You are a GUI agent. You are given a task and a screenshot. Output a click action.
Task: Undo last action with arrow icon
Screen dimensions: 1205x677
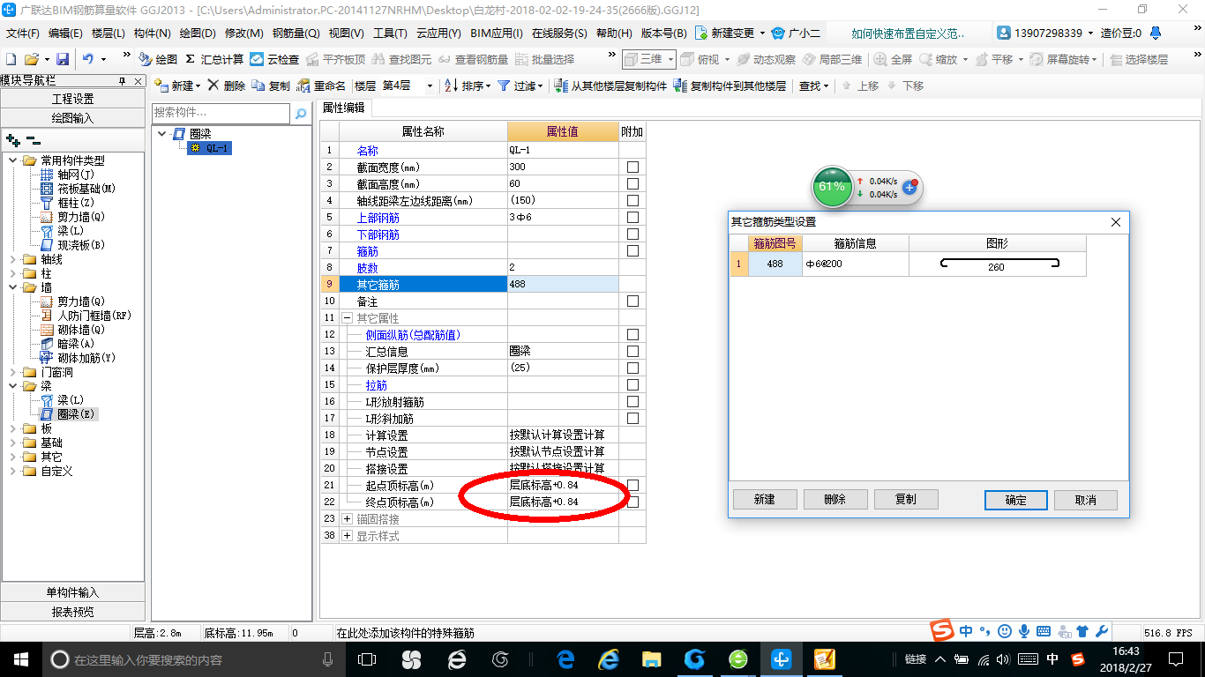tap(88, 59)
